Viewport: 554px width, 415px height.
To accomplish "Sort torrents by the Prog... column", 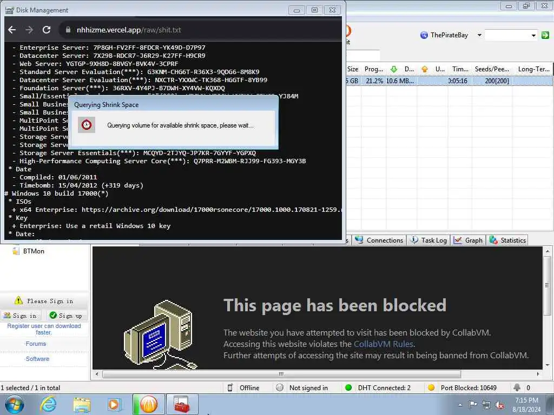I will tap(373, 69).
